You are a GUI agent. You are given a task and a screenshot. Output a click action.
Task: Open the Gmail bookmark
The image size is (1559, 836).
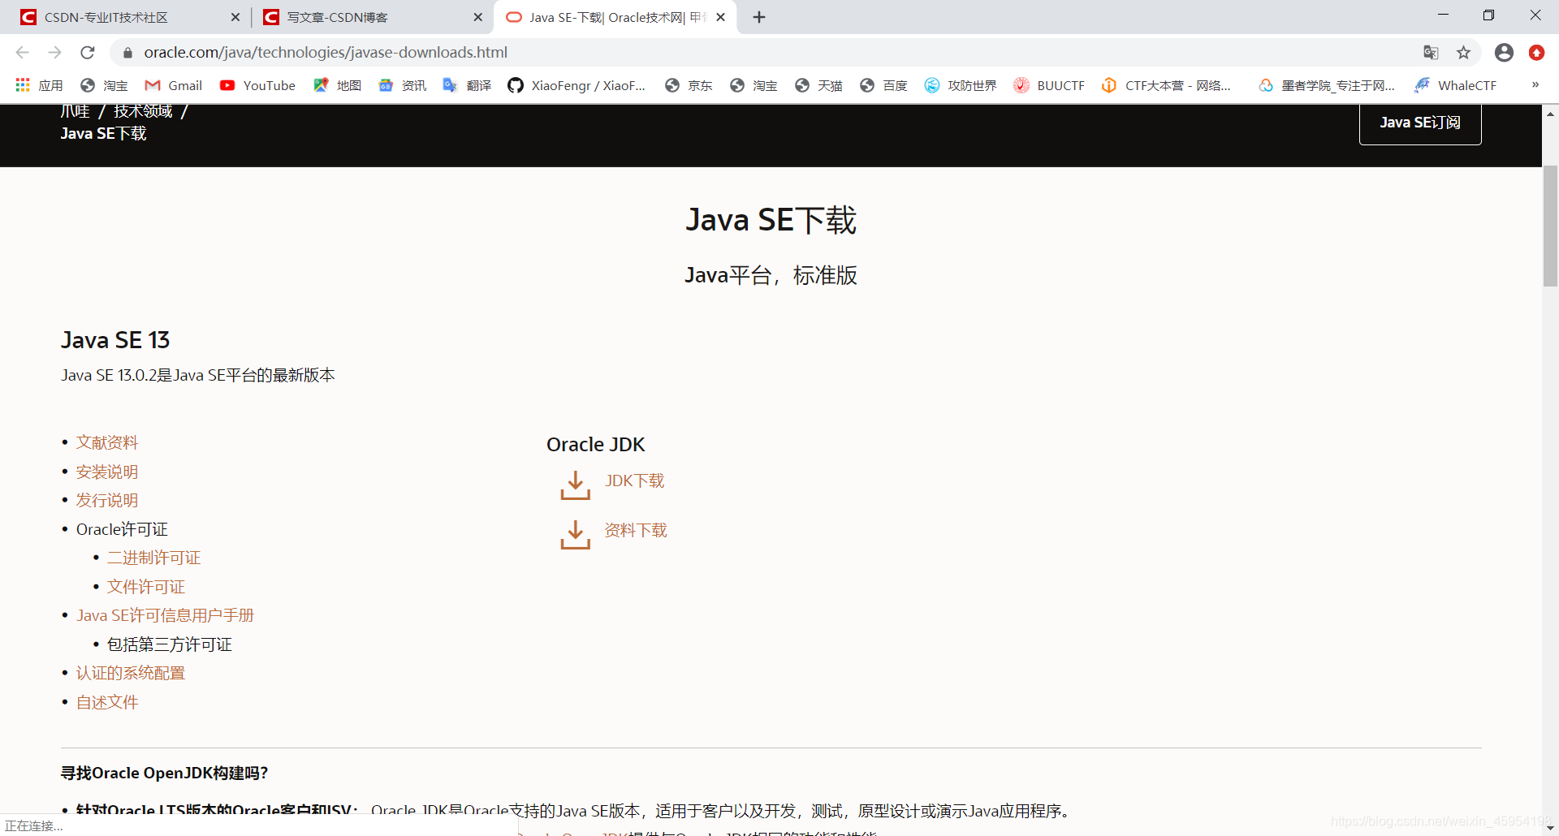(x=174, y=85)
